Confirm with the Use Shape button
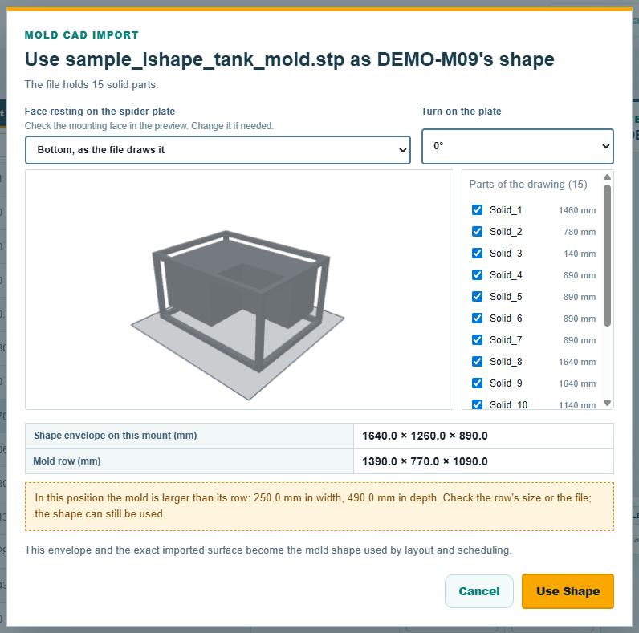This screenshot has height=633, width=639. click(x=568, y=591)
